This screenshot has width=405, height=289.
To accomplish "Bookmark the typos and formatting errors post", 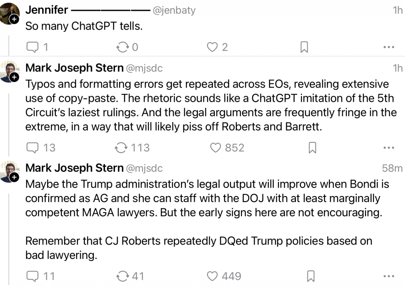I will click(x=312, y=148).
